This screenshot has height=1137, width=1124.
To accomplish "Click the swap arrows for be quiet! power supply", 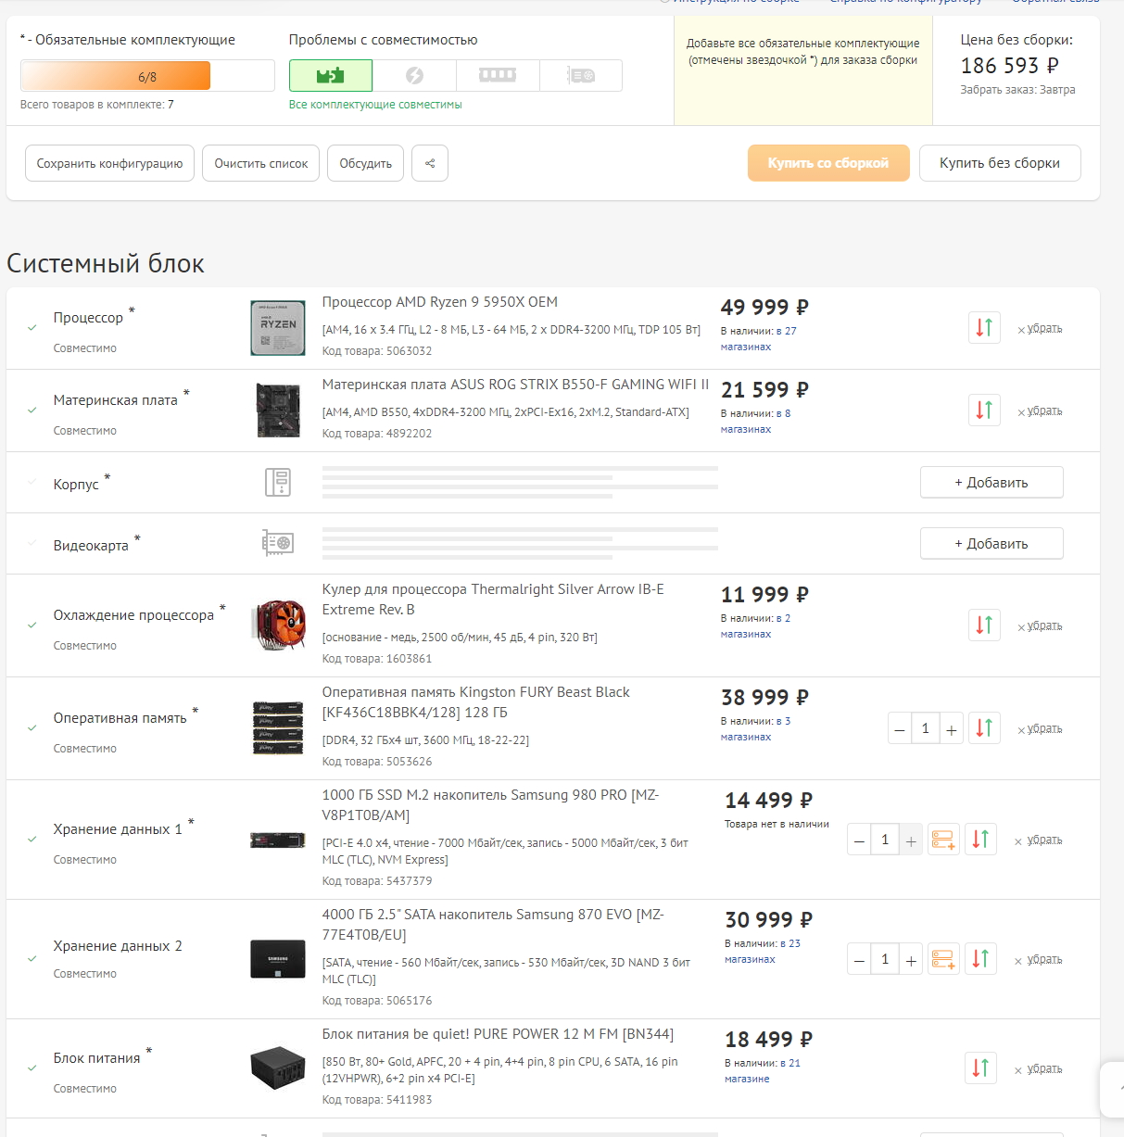I will click(980, 1068).
